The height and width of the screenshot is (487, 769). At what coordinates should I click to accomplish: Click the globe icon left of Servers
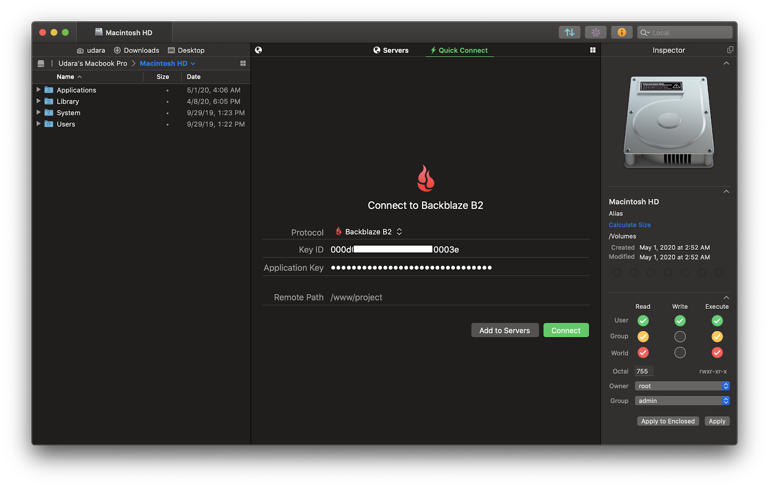259,50
